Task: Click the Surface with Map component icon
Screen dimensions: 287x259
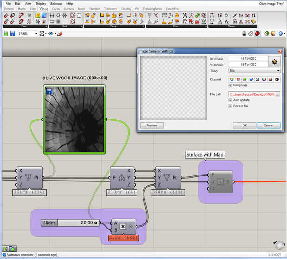Action: pyautogui.click(x=220, y=181)
